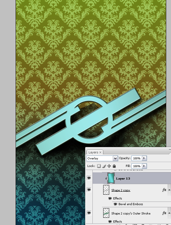The image size is (171, 225).
Task: Hide the Shape 2 copy layer
Action: click(89, 190)
